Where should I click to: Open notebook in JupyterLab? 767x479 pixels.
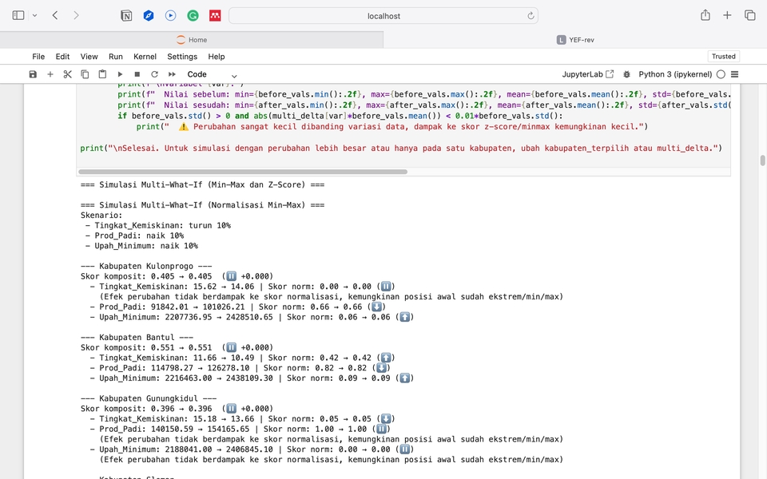pos(588,74)
